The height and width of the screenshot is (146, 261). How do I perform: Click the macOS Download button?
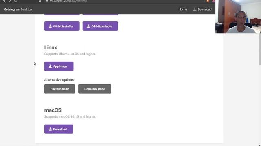[59, 129]
